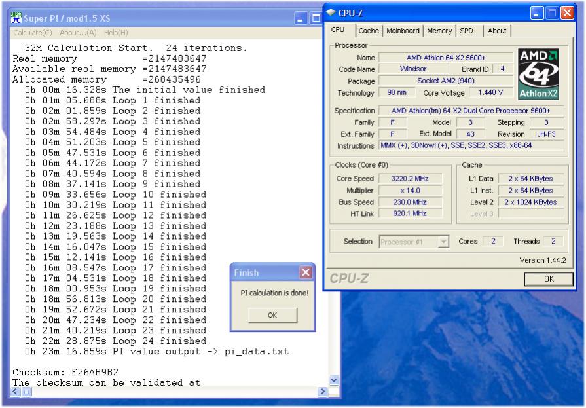Click the Multiplier value x 14.0
Screen dimensions: 586x408
410,191
